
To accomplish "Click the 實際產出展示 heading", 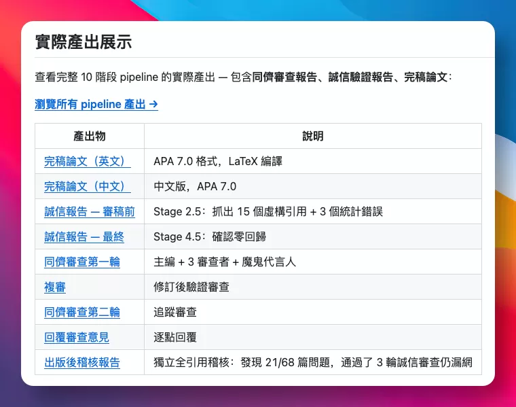I will (x=84, y=42).
